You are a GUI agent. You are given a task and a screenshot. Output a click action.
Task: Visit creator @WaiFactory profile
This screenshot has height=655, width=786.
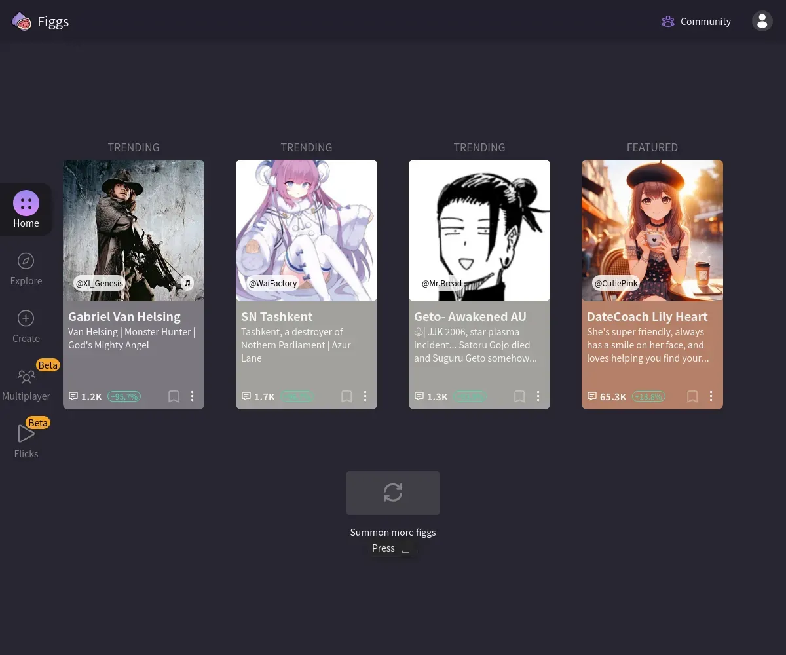[x=273, y=284]
